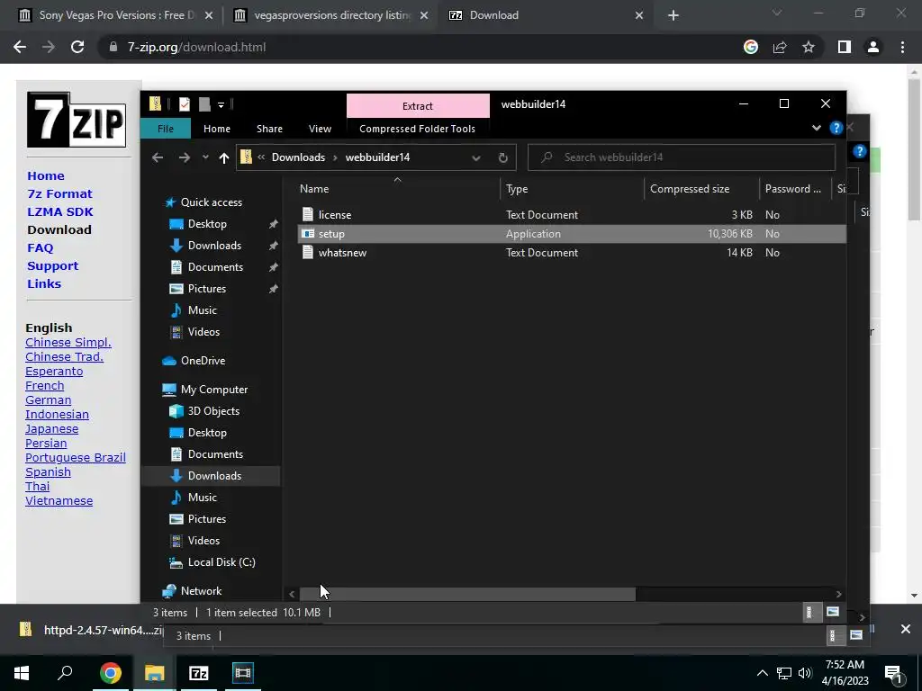Toggle Chrome side panel icon
The height and width of the screenshot is (691, 922).
click(844, 47)
